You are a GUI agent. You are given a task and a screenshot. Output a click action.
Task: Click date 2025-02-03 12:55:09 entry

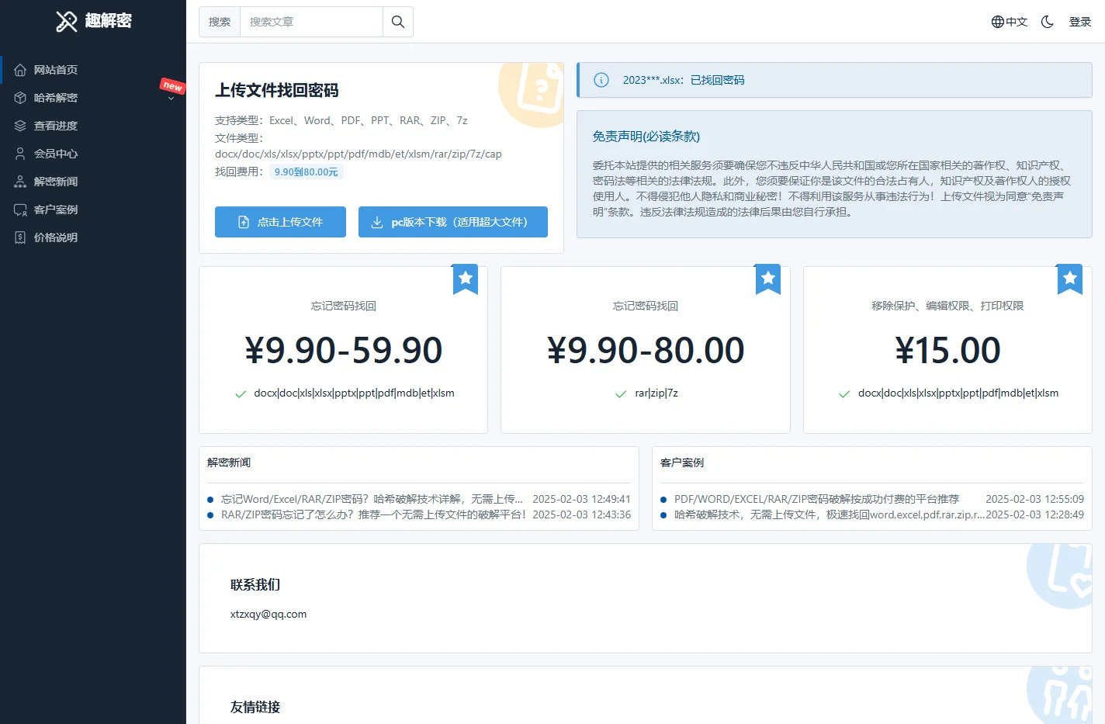point(1035,499)
